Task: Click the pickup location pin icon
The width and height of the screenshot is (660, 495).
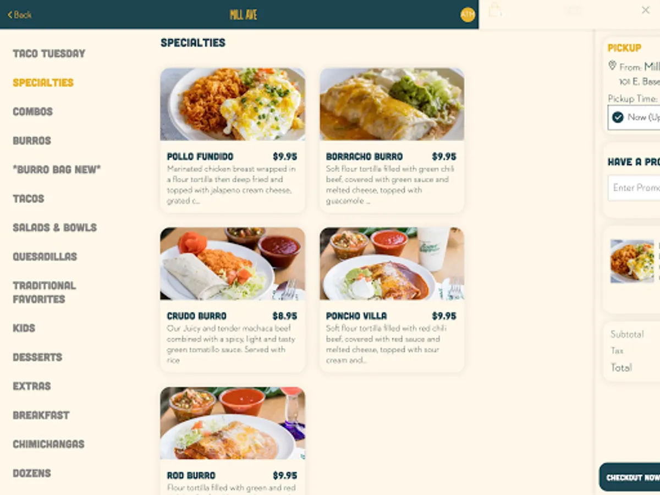Action: [612, 65]
